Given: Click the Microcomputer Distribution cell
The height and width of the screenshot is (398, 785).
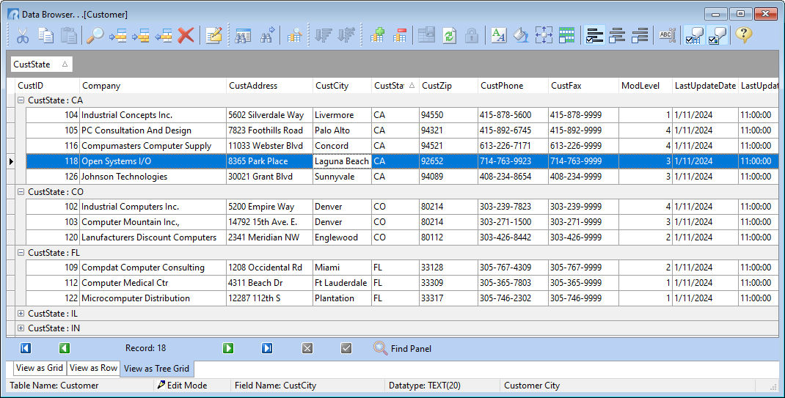Looking at the screenshot, I should [x=153, y=298].
